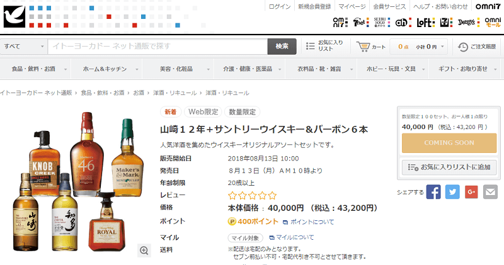Image resolution: width=504 pixels, height=265 pixels.
Task: Open the すべて category dropdown
Action: 23,47
